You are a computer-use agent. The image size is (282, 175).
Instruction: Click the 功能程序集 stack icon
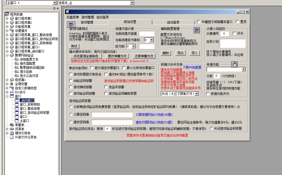click(12, 27)
